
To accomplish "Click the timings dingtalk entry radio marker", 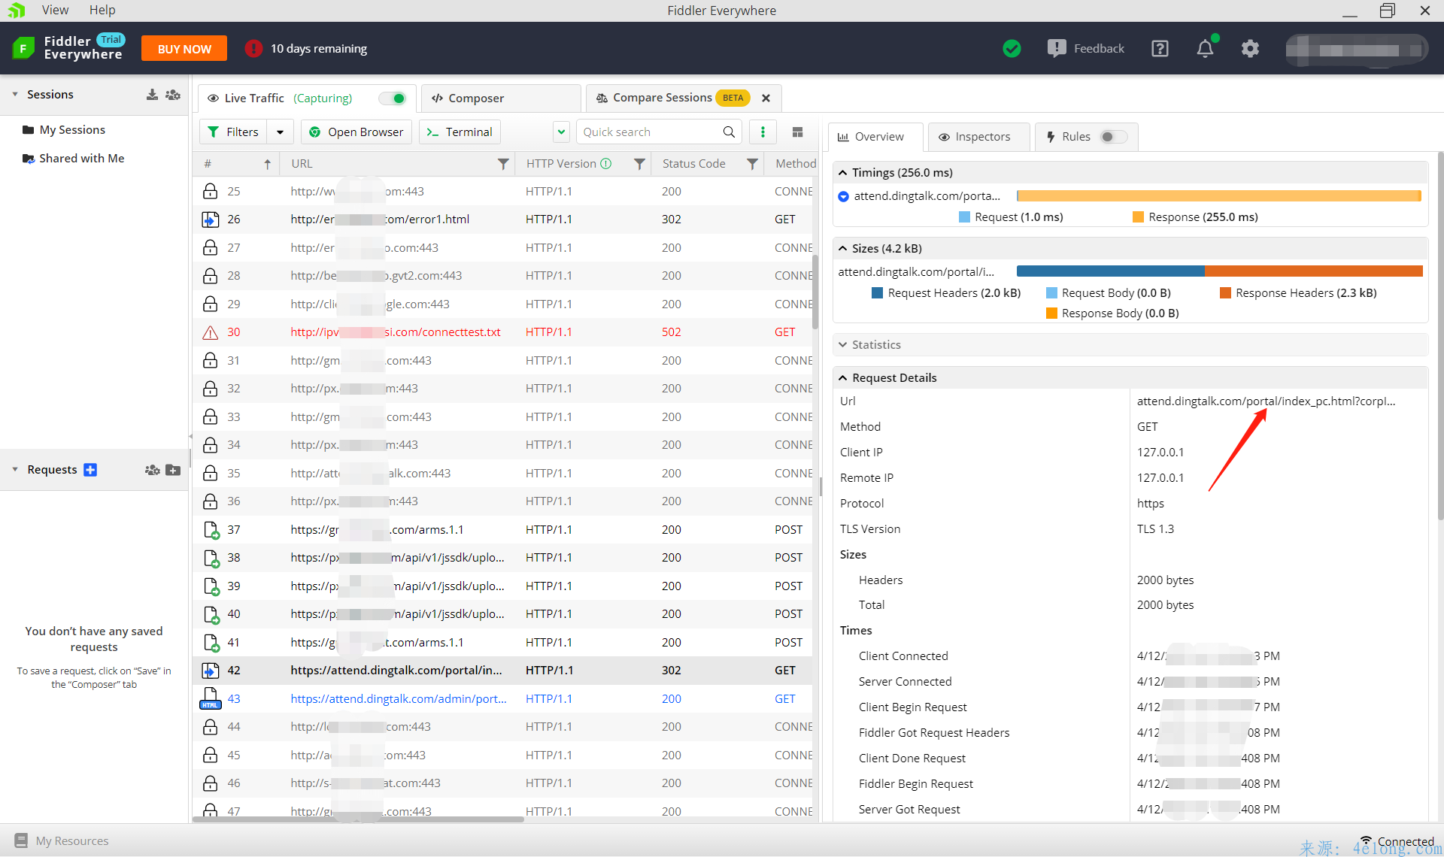I will [x=843, y=196].
